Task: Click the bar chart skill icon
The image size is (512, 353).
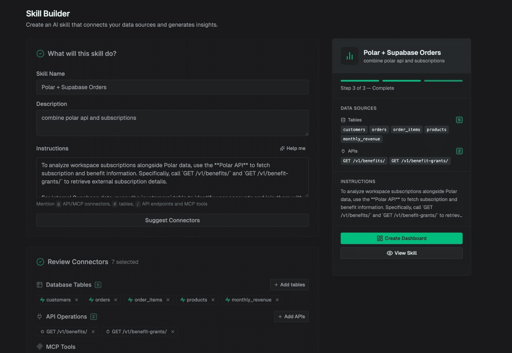Action: [350, 56]
